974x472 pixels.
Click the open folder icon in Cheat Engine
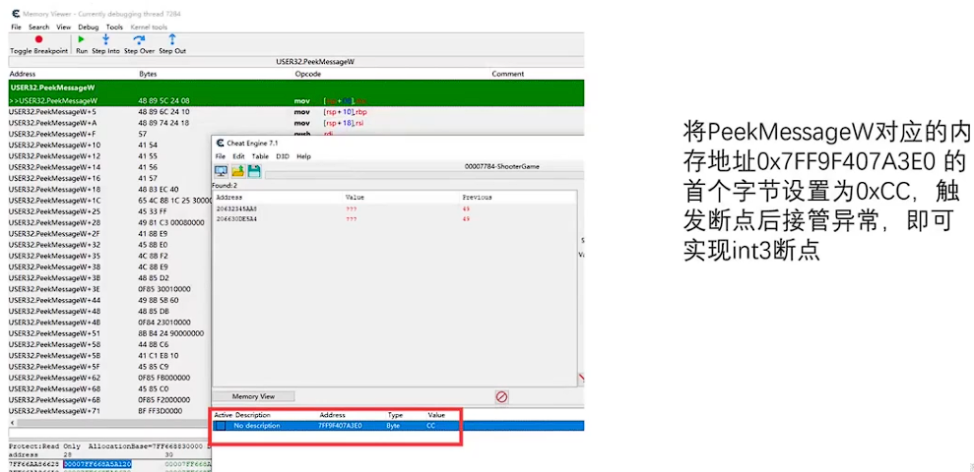[237, 171]
